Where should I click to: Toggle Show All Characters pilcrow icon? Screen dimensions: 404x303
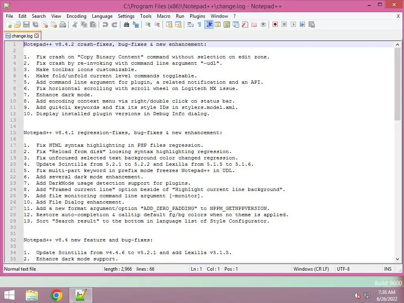click(x=199, y=25)
